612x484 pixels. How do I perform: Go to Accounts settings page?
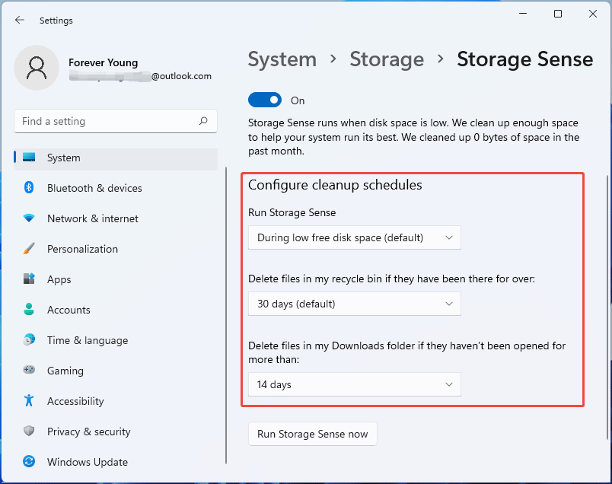click(x=69, y=310)
